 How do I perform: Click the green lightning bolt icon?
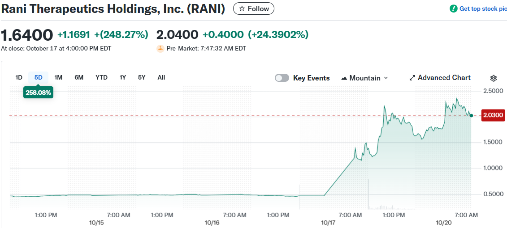point(454,8)
